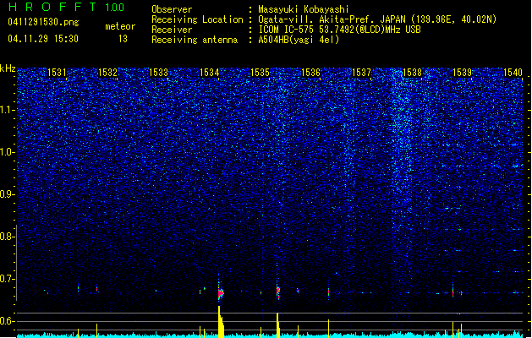Screen dimensions: 532x338
Task: Click the 'Receiving Location' label
Action: [197, 19]
